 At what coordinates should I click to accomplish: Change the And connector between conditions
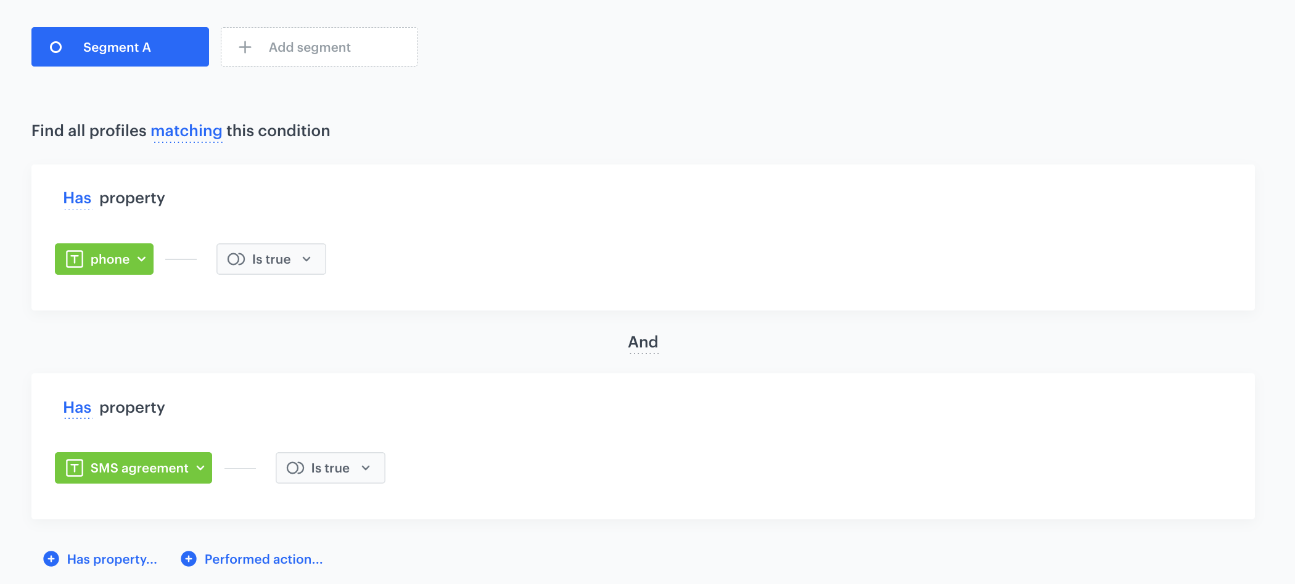point(643,342)
